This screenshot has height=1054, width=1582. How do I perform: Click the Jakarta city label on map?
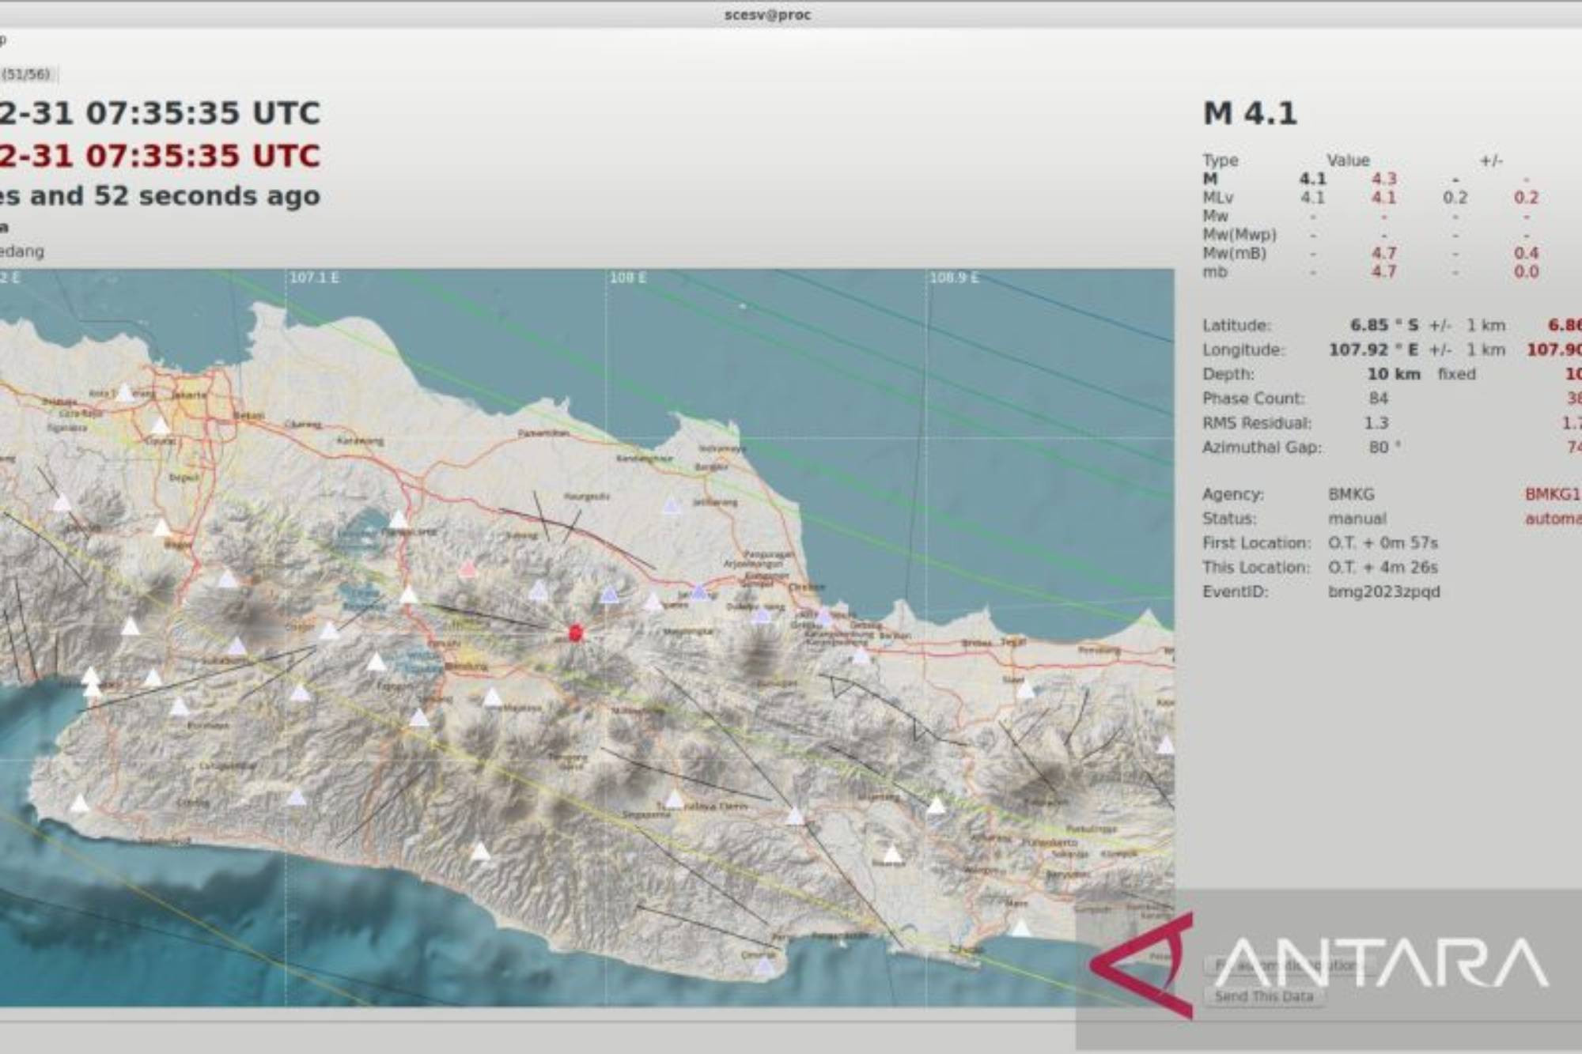pos(188,395)
